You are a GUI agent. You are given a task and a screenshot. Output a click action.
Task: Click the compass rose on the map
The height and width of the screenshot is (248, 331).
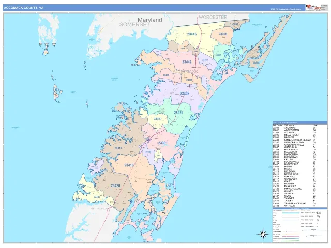coord(263,234)
